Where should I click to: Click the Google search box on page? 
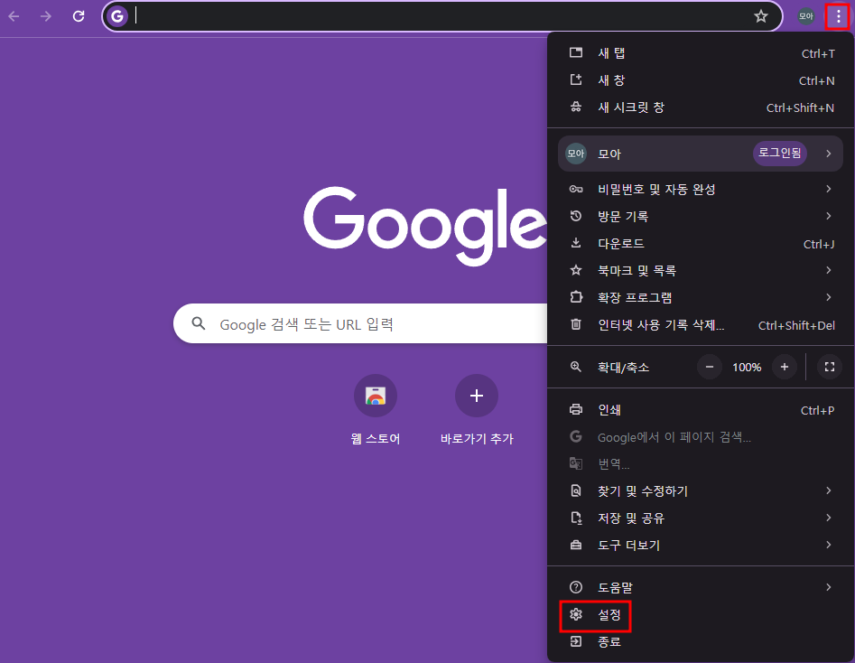(360, 323)
